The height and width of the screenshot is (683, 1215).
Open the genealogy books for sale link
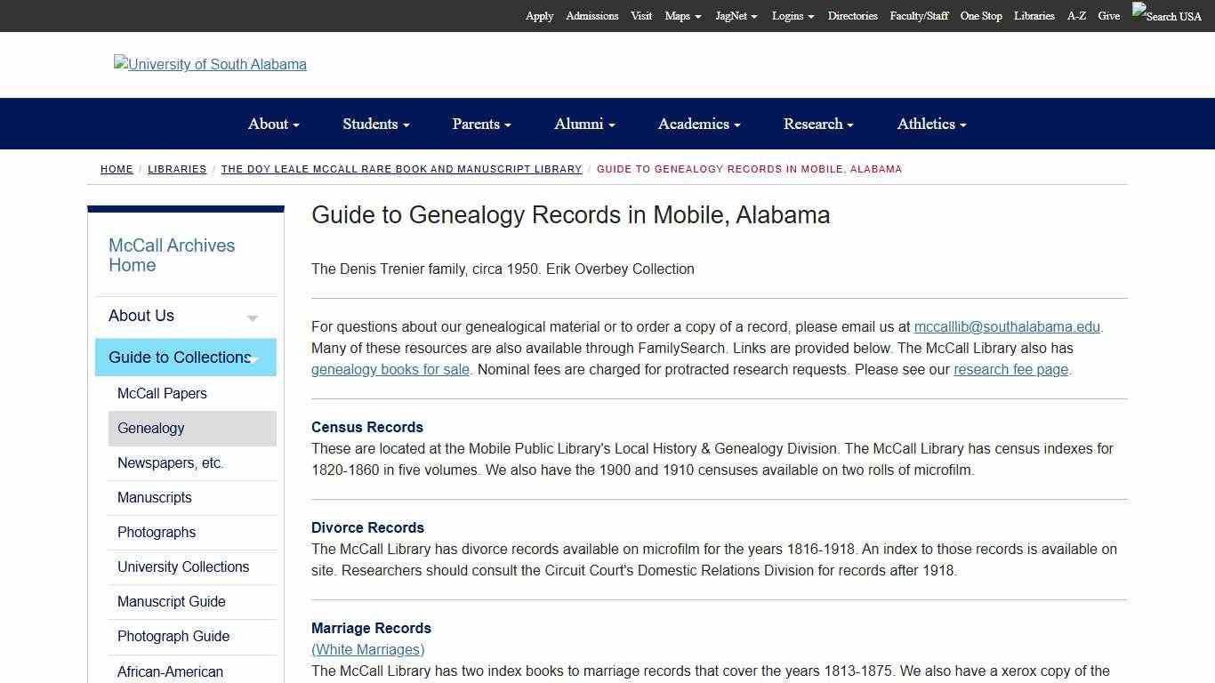[x=390, y=369]
